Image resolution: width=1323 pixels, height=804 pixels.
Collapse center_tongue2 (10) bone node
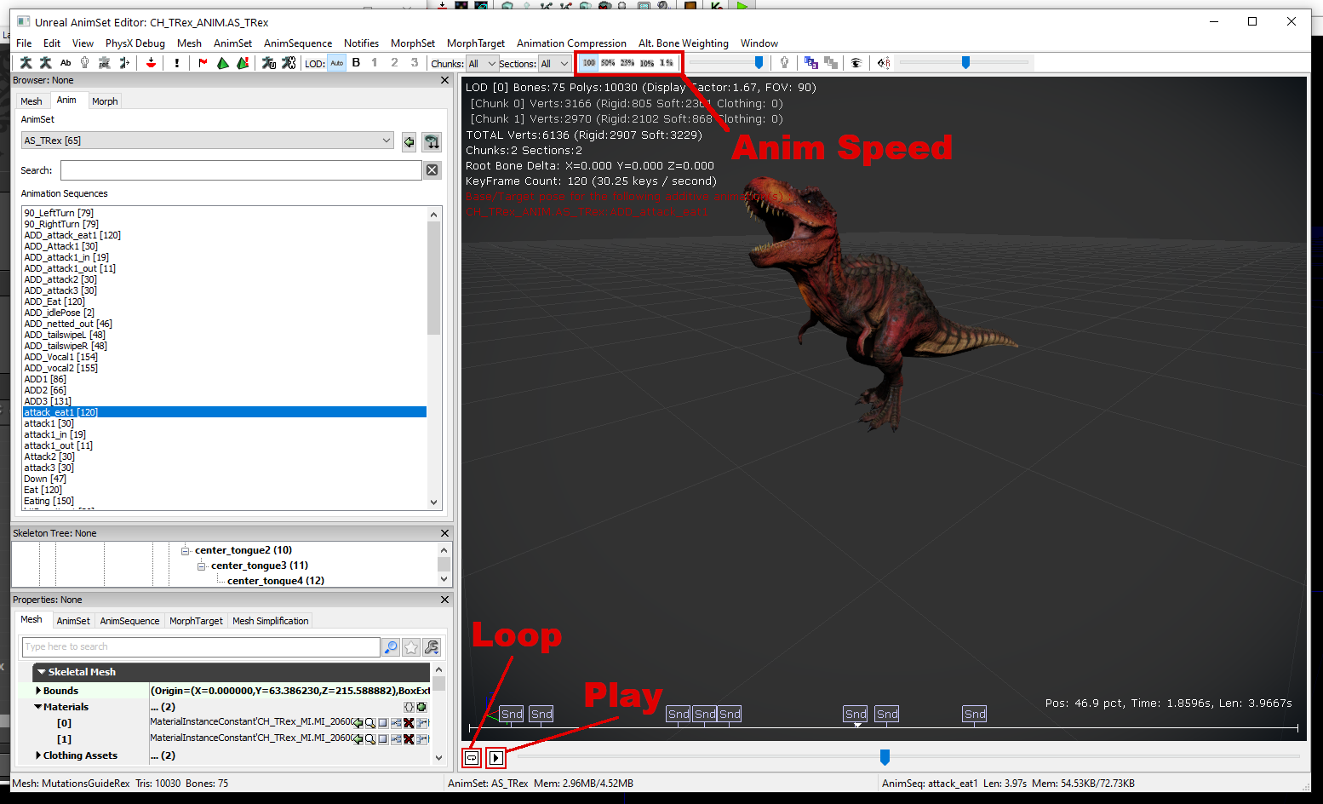186,551
